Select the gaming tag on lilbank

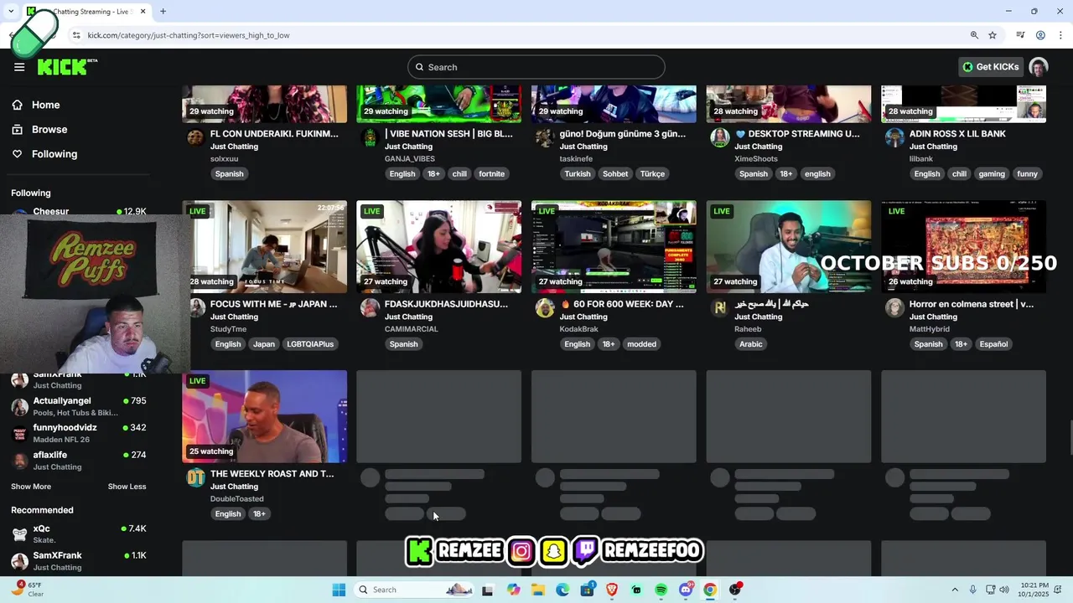992,174
